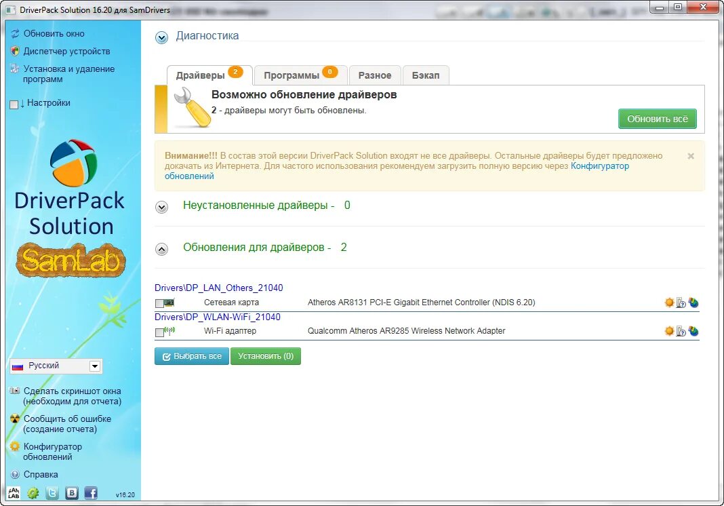Open the Русский language dropdown

(x=56, y=366)
